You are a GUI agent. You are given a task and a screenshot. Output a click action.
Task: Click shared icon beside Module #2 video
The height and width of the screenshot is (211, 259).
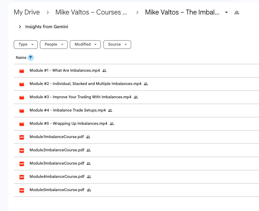coord(146,84)
